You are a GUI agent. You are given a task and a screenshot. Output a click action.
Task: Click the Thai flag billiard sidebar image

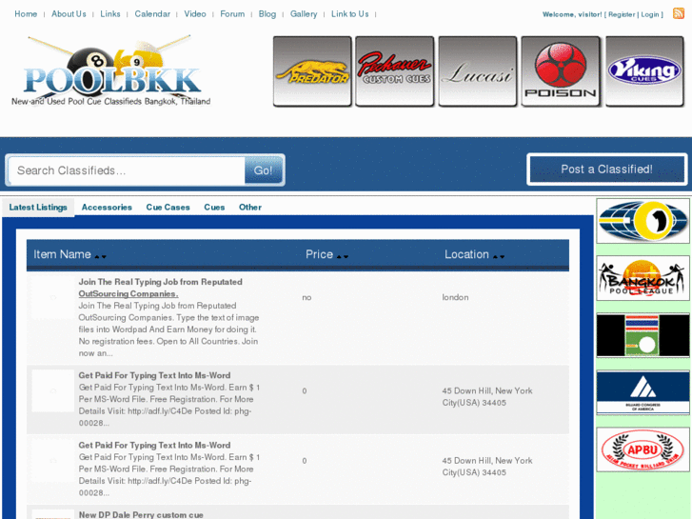point(643,335)
